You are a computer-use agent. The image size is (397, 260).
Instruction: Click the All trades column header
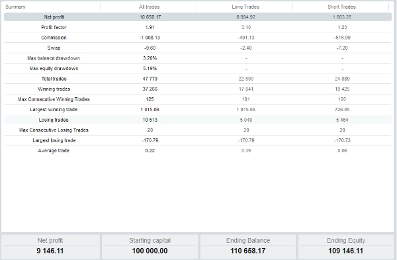pos(149,7)
